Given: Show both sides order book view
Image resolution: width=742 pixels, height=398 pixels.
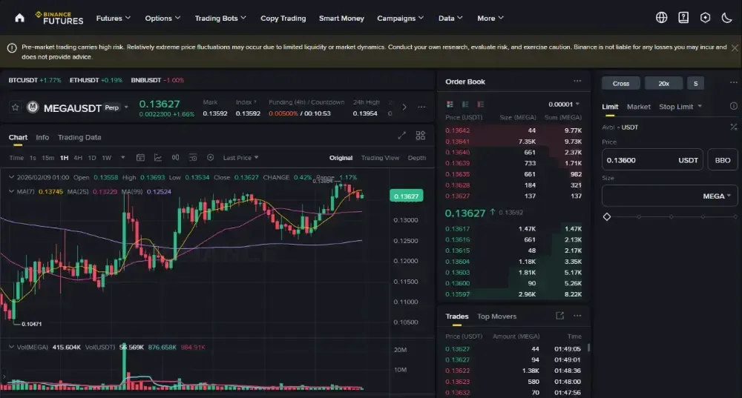Looking at the screenshot, I should point(450,104).
